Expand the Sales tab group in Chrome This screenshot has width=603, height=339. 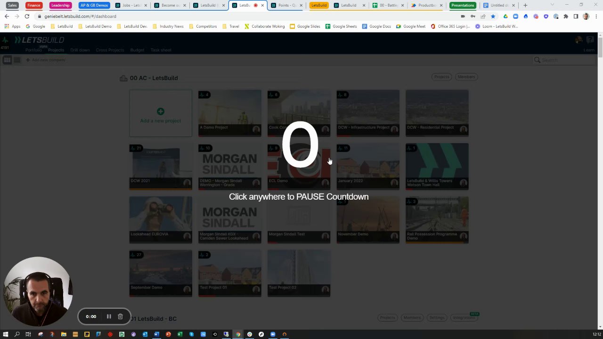coord(12,5)
